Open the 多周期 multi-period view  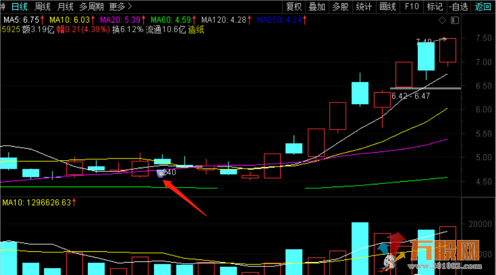[x=92, y=6]
